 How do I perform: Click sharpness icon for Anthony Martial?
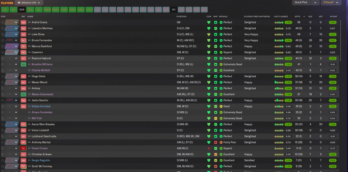(216, 142)
